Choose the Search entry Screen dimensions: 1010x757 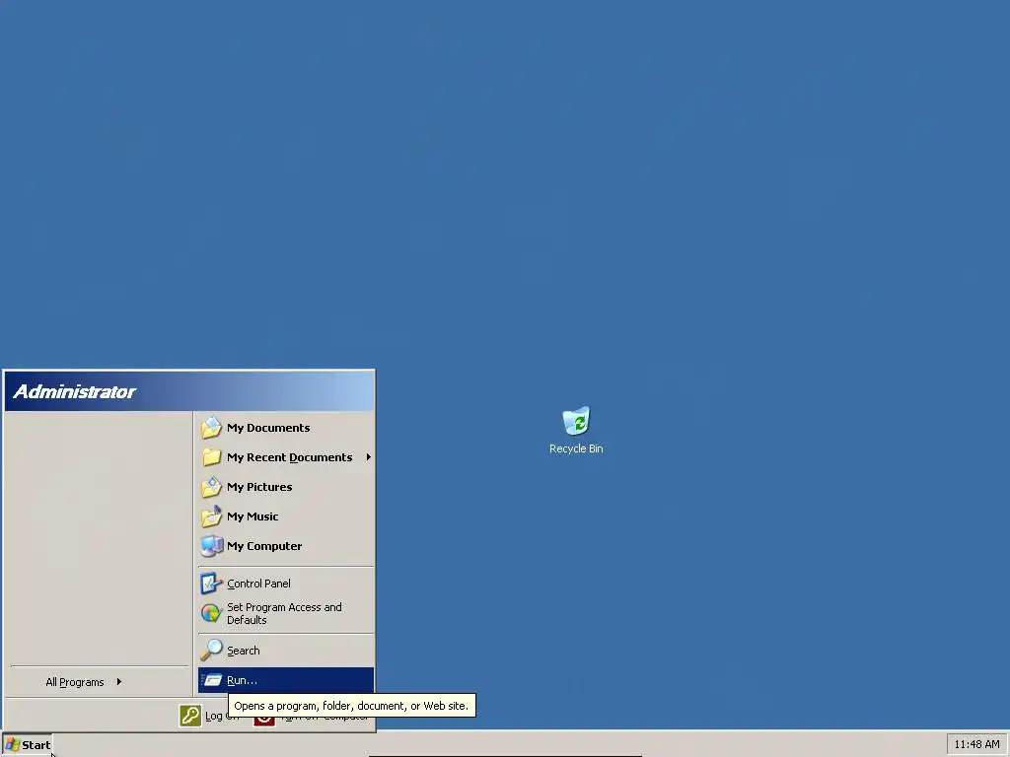(286, 651)
